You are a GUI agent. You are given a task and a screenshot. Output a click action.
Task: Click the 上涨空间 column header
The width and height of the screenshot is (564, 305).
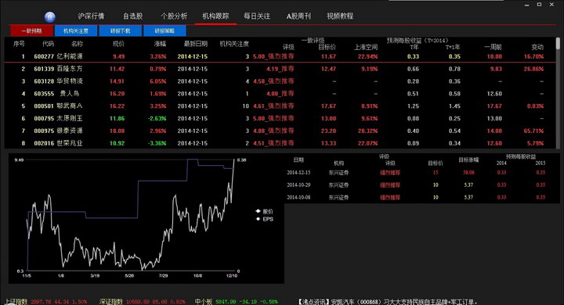click(x=366, y=47)
